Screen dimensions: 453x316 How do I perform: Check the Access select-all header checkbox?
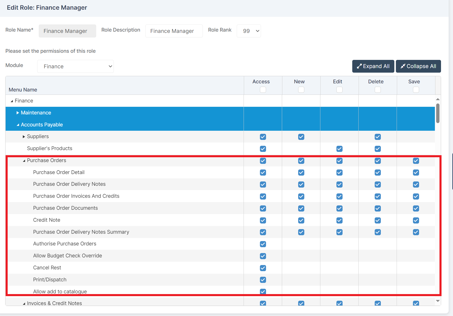pos(263,89)
